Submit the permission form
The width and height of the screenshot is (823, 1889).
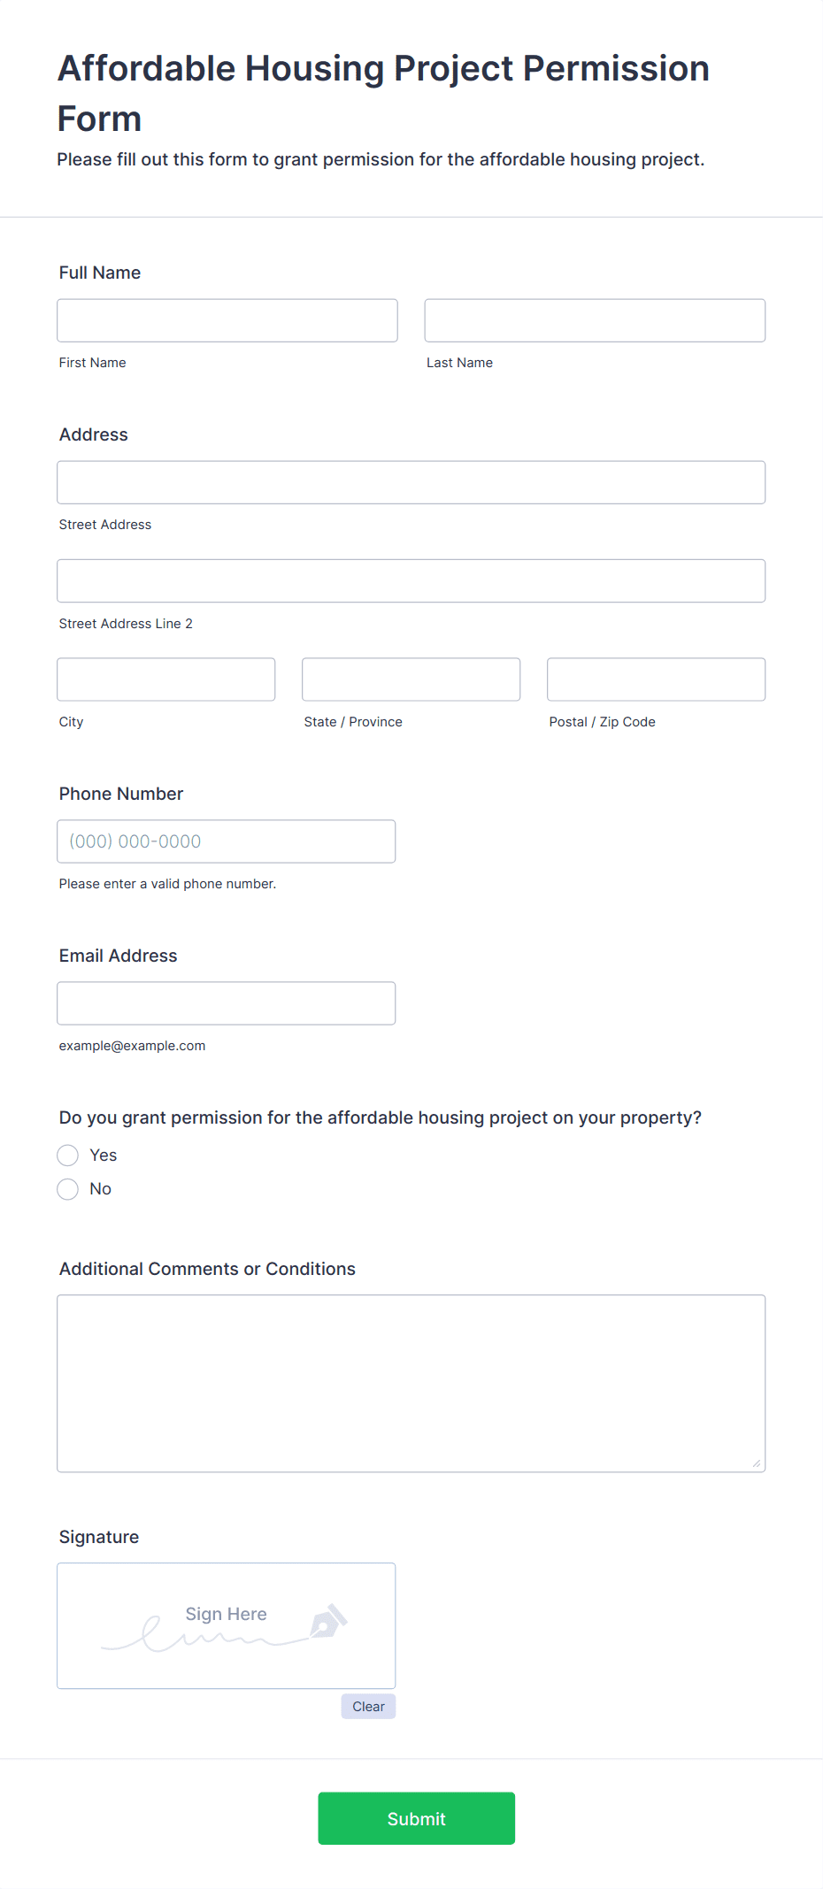[417, 1818]
